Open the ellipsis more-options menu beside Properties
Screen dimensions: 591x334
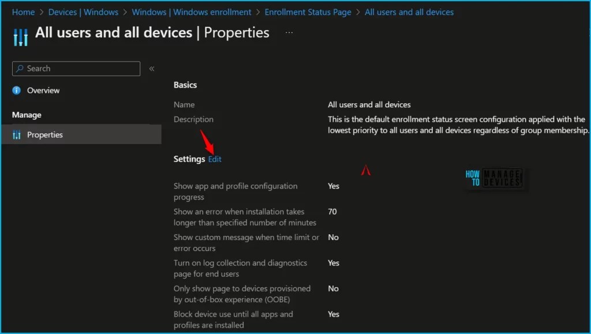coord(289,33)
